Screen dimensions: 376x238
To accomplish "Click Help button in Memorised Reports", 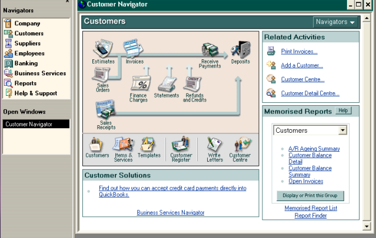I will [343, 110].
